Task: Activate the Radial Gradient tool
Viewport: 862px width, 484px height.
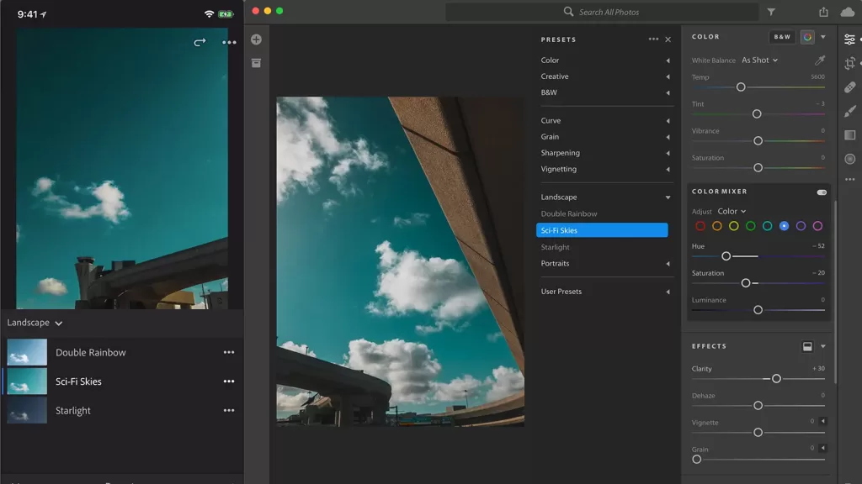Action: [x=850, y=159]
